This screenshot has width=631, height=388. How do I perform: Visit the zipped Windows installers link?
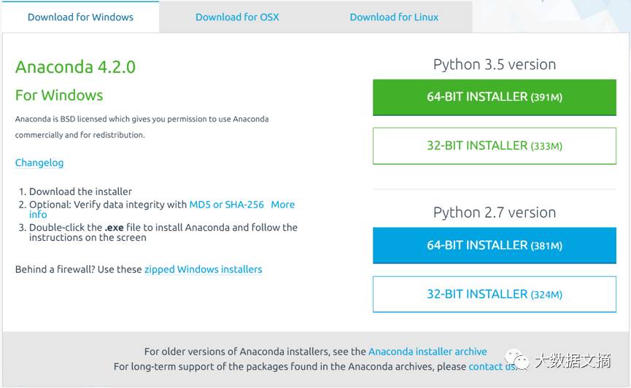tap(204, 269)
